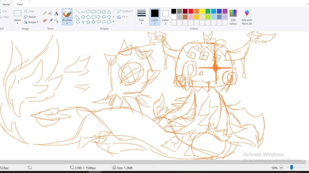The height and width of the screenshot is (173, 309).
Task: Choose the Eraser tool
Action: [x=45, y=20]
